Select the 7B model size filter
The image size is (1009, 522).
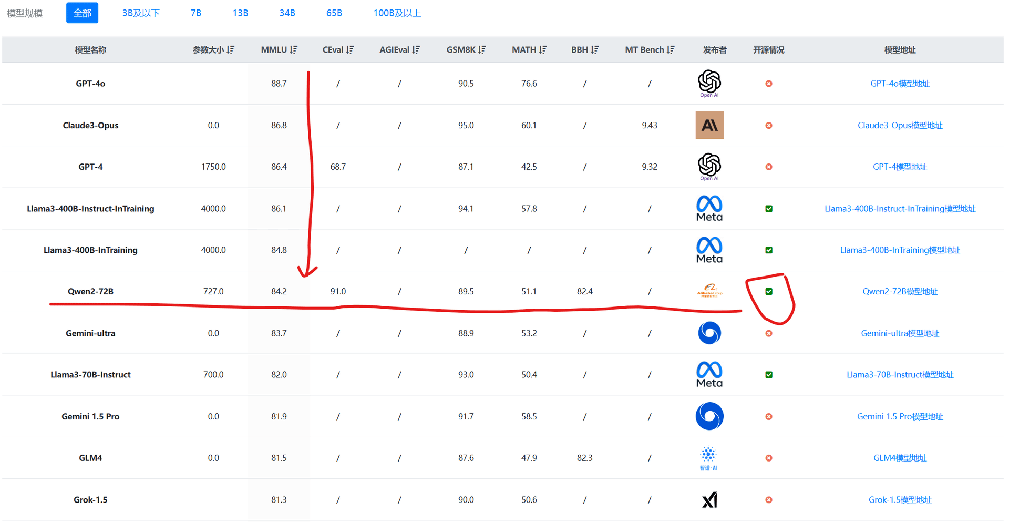[x=195, y=13]
